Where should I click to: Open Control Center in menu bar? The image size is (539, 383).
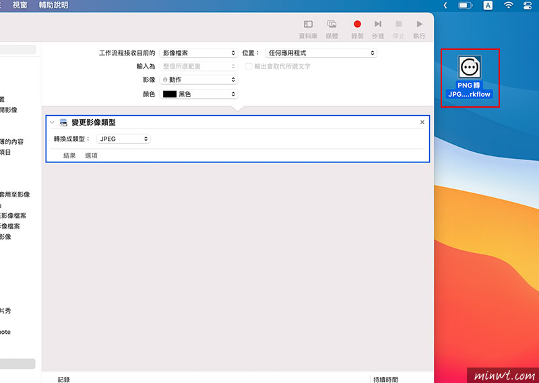coord(528,5)
